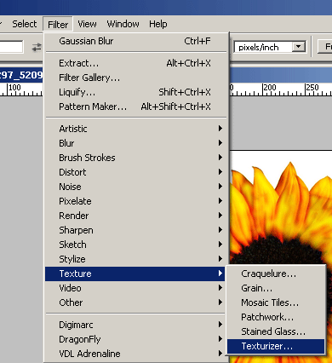Image resolution: width=332 pixels, height=363 pixels.
Task: Choose Grain... texture filter
Action: [276, 288]
